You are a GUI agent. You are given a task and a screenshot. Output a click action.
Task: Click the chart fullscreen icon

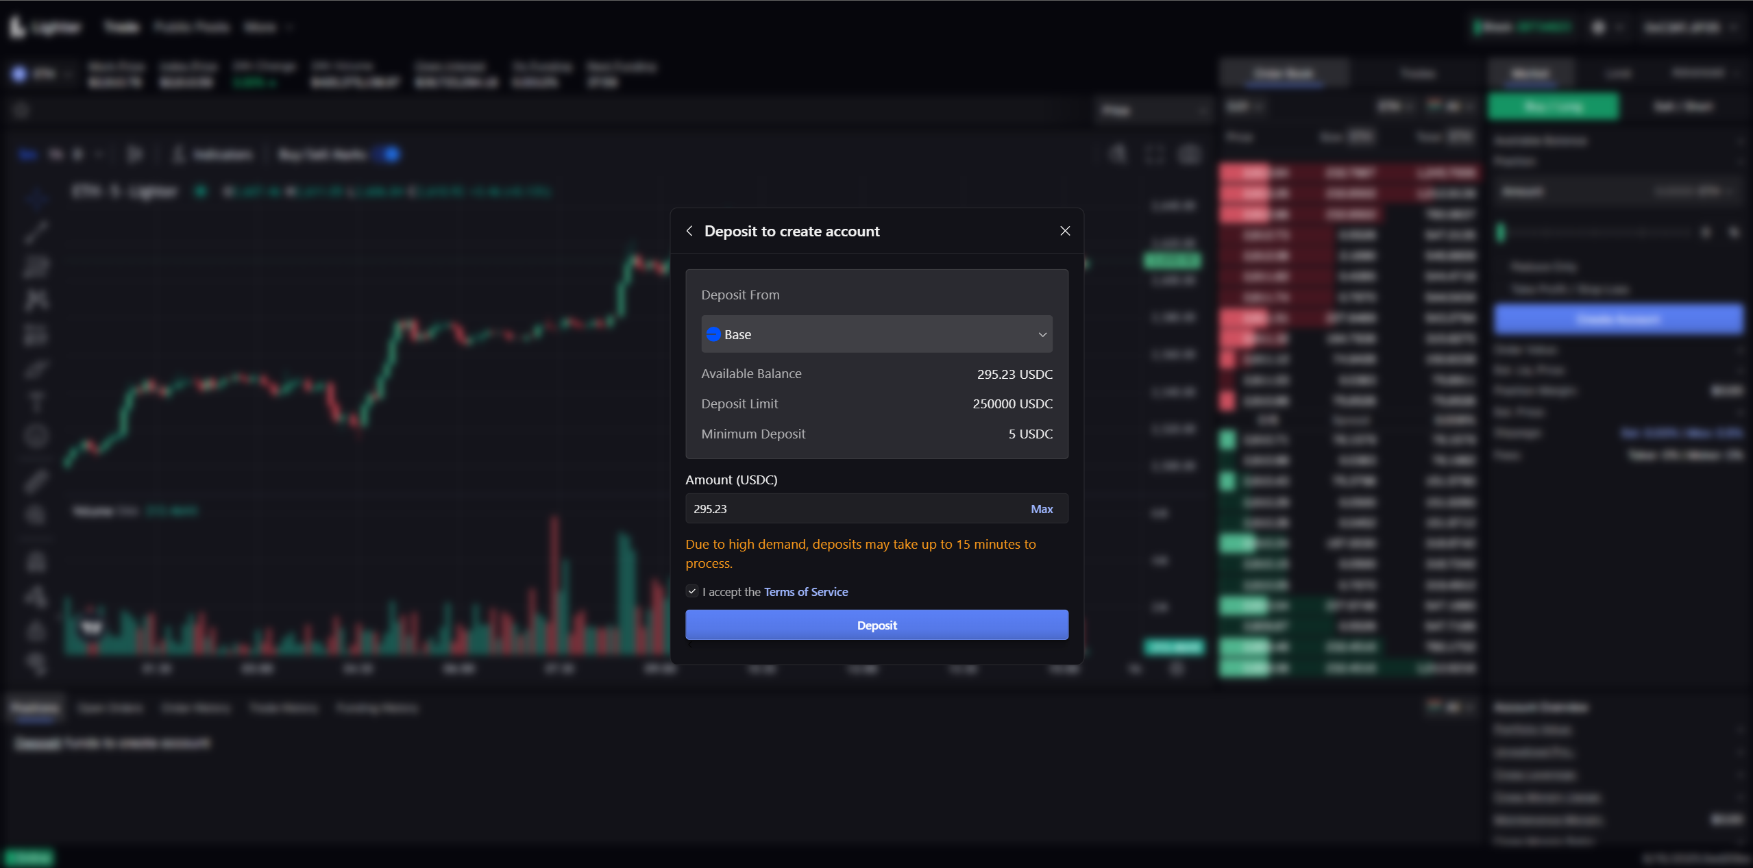click(1155, 155)
